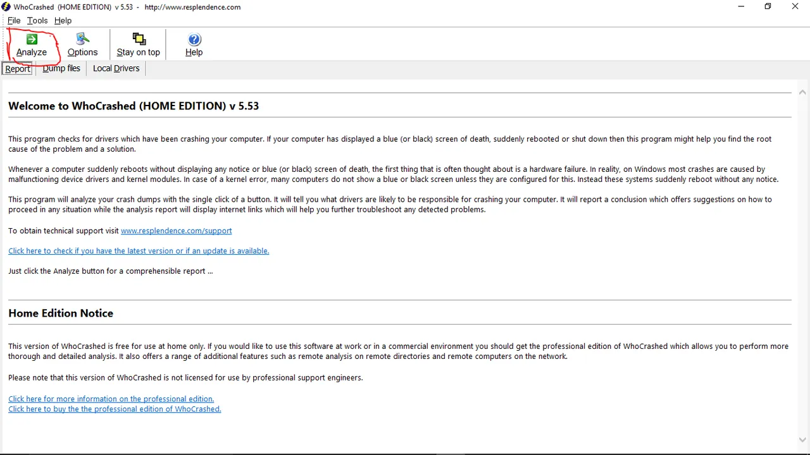Click the Welcome to WhoCrashed heading
The width and height of the screenshot is (810, 455).
tap(134, 106)
